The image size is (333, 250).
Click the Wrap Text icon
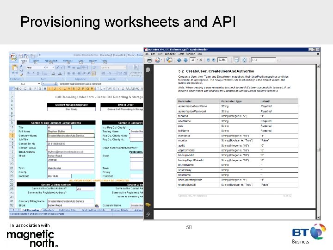pyautogui.click(x=94, y=68)
